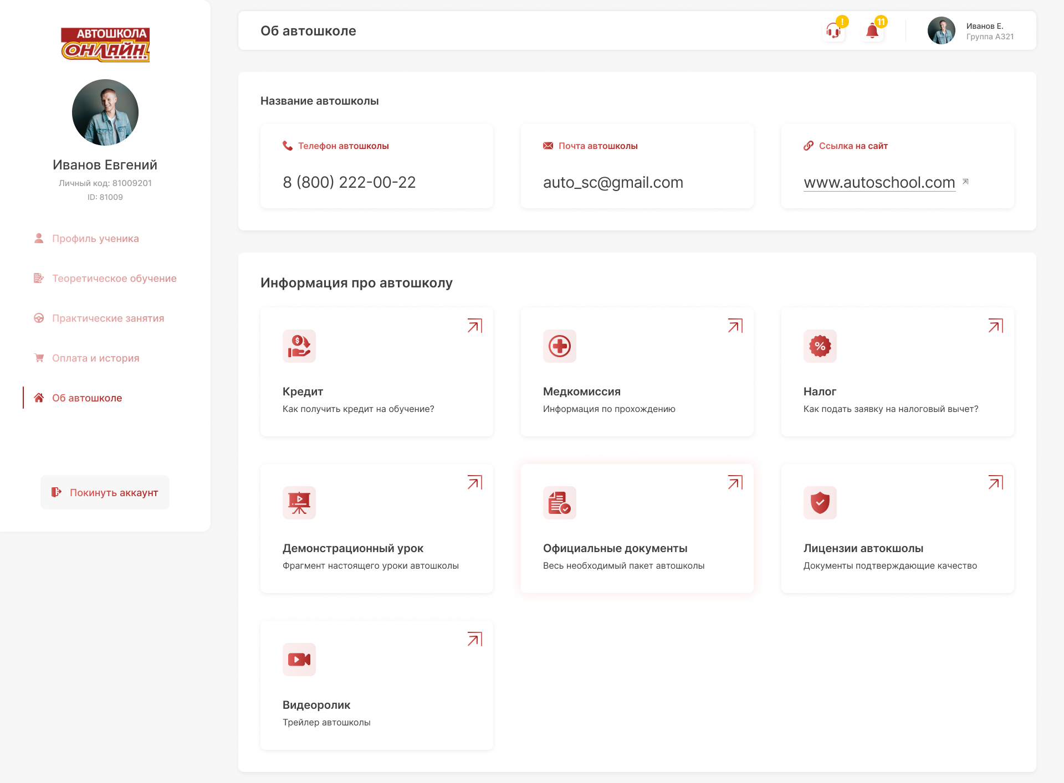Click the Лицензии автошколы shield icon
This screenshot has height=783, width=1064.
820,503
